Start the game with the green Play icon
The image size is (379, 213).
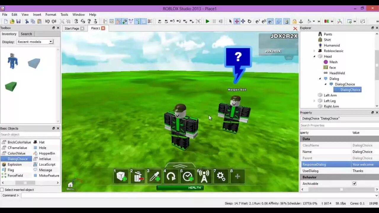tap(208, 21)
